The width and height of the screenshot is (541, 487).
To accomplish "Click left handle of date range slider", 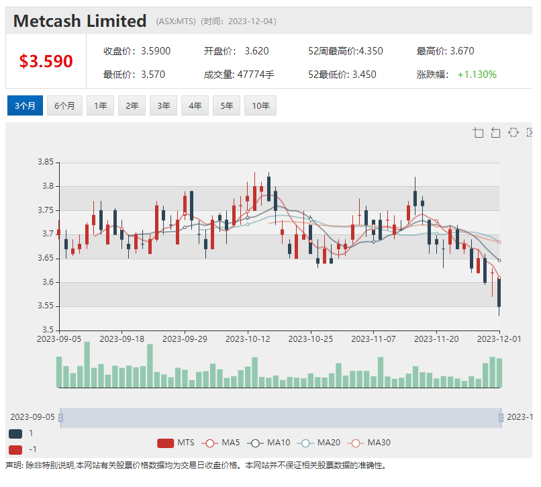I will coord(60,418).
